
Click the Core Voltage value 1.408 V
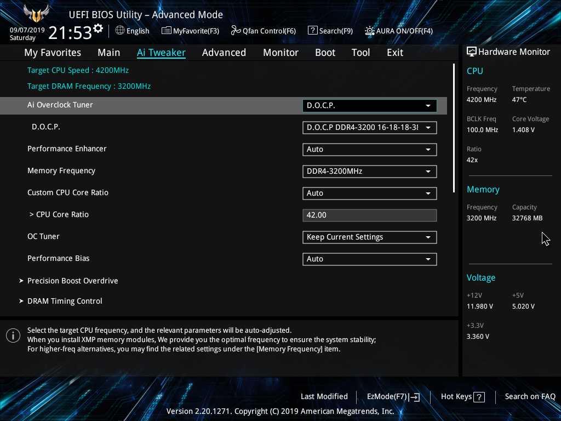[x=523, y=129]
